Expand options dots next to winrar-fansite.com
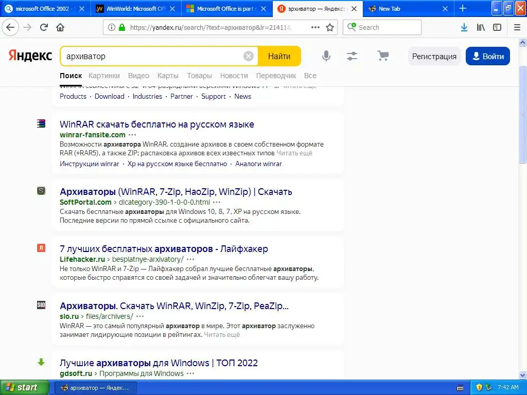Image resolution: width=527 pixels, height=395 pixels. point(132,135)
